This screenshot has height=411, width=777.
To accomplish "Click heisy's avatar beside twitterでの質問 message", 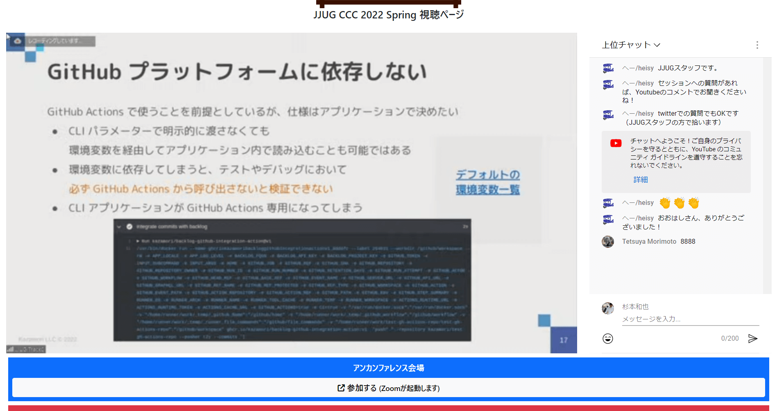I will coord(608,115).
